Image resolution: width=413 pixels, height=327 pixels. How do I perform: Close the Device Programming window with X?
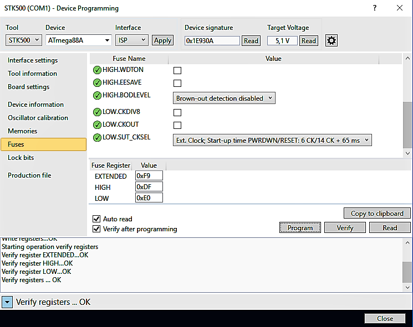click(400, 8)
